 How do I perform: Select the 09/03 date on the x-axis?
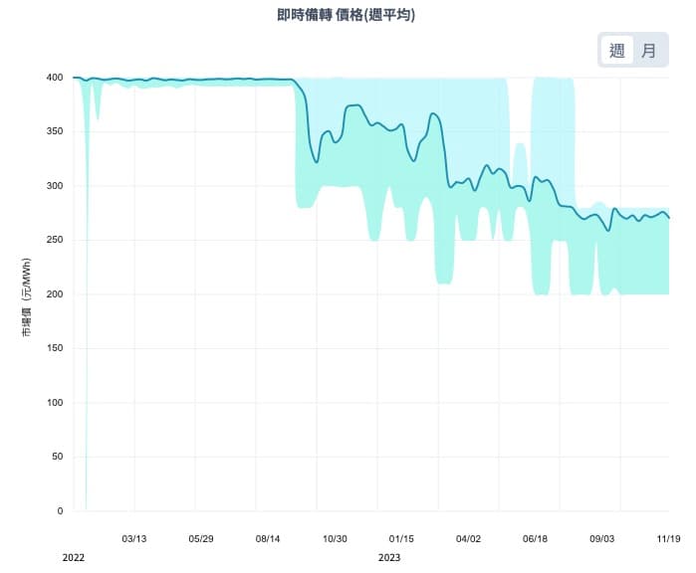[x=601, y=538]
